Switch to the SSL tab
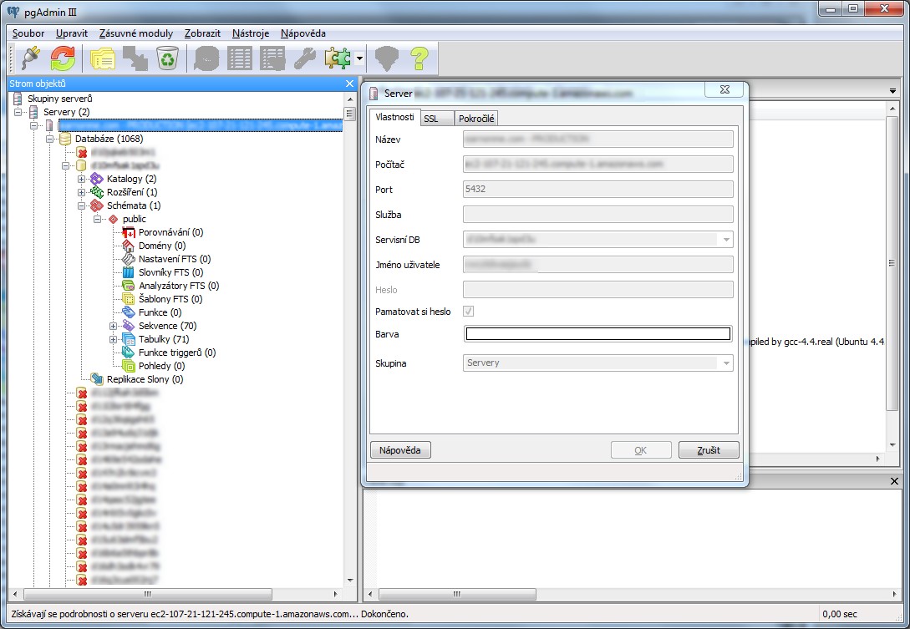 click(436, 119)
